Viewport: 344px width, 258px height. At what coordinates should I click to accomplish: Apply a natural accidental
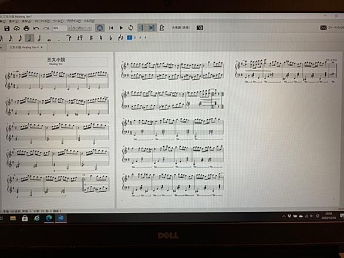point(101,38)
